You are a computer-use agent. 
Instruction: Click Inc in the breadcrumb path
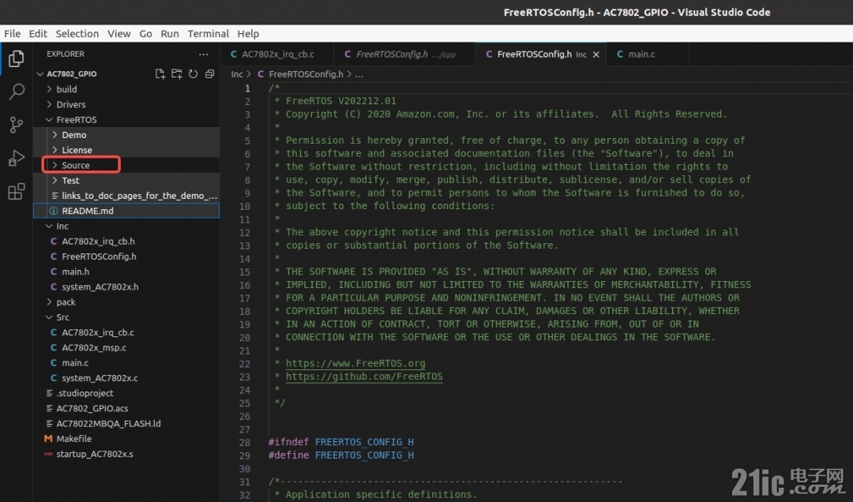coord(237,74)
